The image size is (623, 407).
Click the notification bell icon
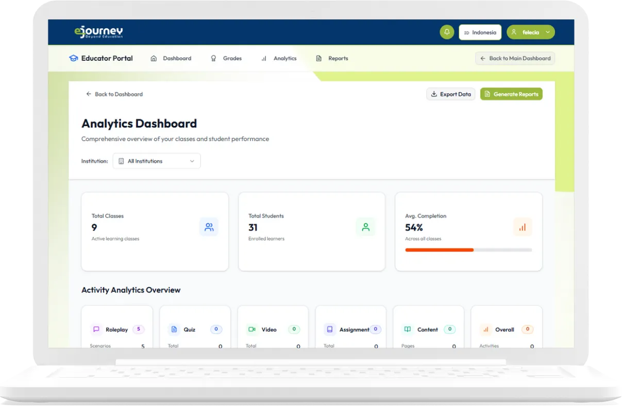(447, 32)
